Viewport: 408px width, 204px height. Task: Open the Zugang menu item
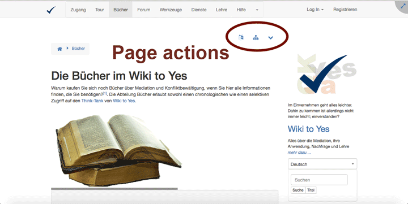(x=78, y=10)
